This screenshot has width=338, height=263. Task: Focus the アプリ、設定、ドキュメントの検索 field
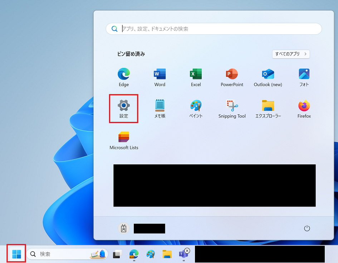tap(214, 29)
